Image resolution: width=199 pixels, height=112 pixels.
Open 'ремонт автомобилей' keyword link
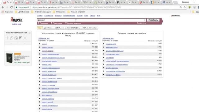click(49, 92)
